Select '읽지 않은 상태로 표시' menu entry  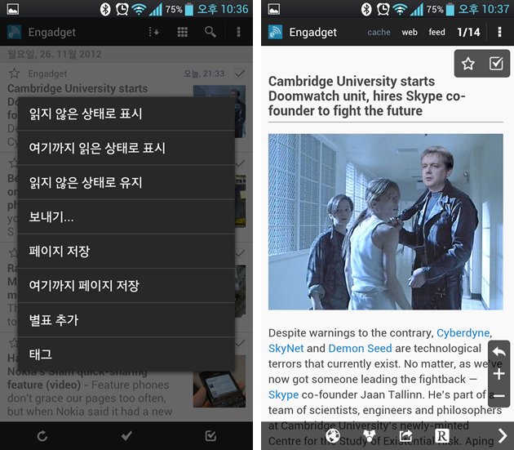click(126, 114)
